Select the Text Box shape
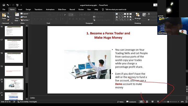The image size is (188, 106). point(117,14)
